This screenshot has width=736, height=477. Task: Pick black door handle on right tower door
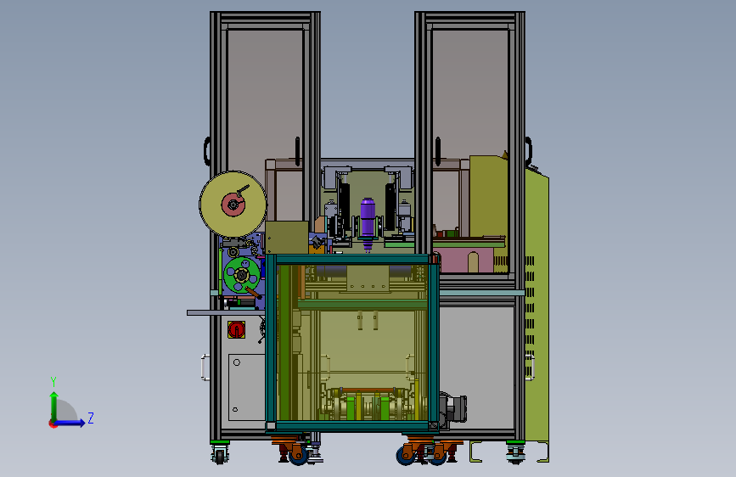tap(437, 151)
